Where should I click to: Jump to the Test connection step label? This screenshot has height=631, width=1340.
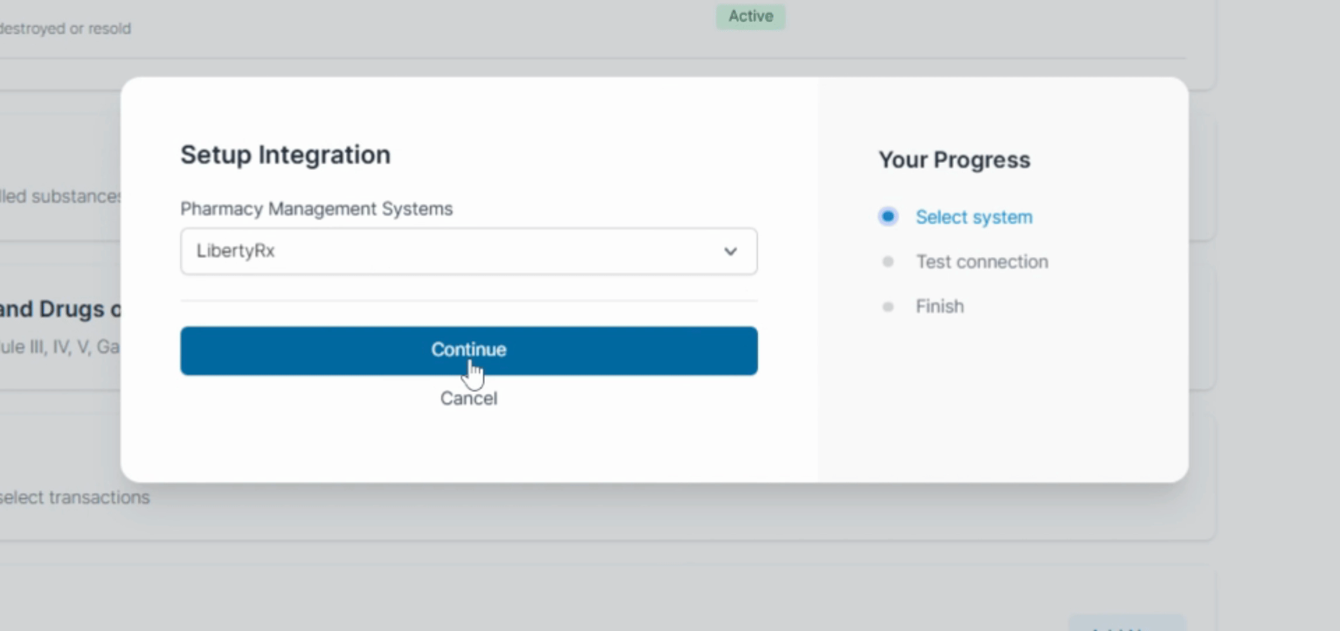point(982,262)
